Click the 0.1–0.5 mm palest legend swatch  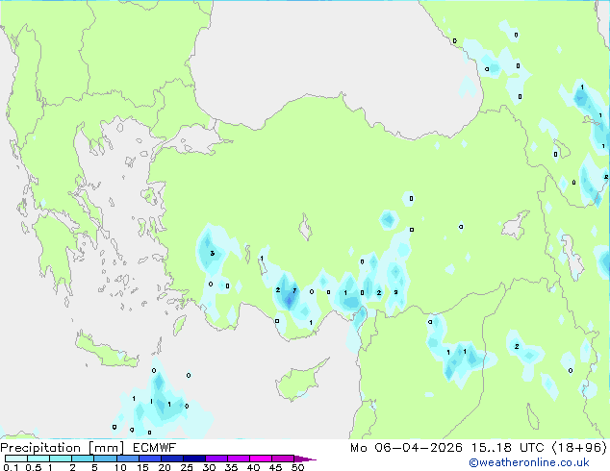coord(16,459)
